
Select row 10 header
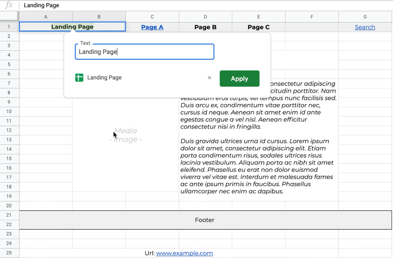(9, 111)
